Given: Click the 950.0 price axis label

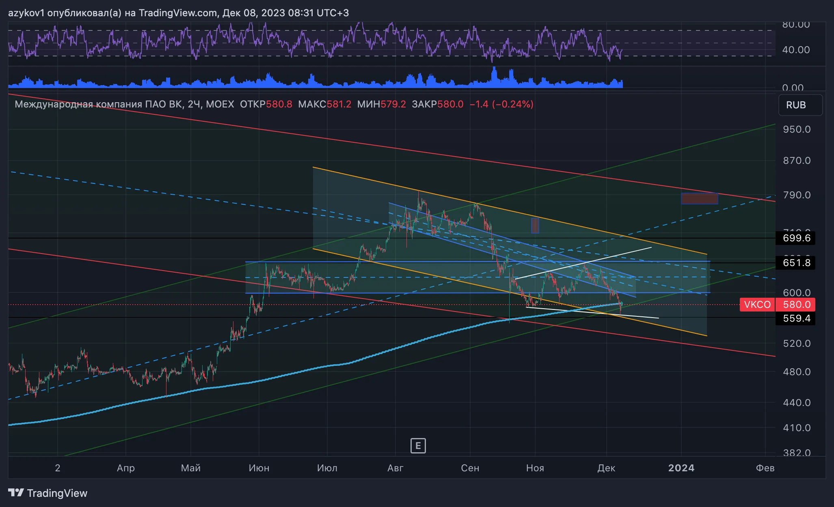Looking at the screenshot, I should point(797,129).
